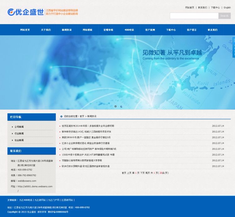The width and height of the screenshot is (235, 217).
Task: Open article 世茂在港发布2014半年报
Action: click(88, 126)
